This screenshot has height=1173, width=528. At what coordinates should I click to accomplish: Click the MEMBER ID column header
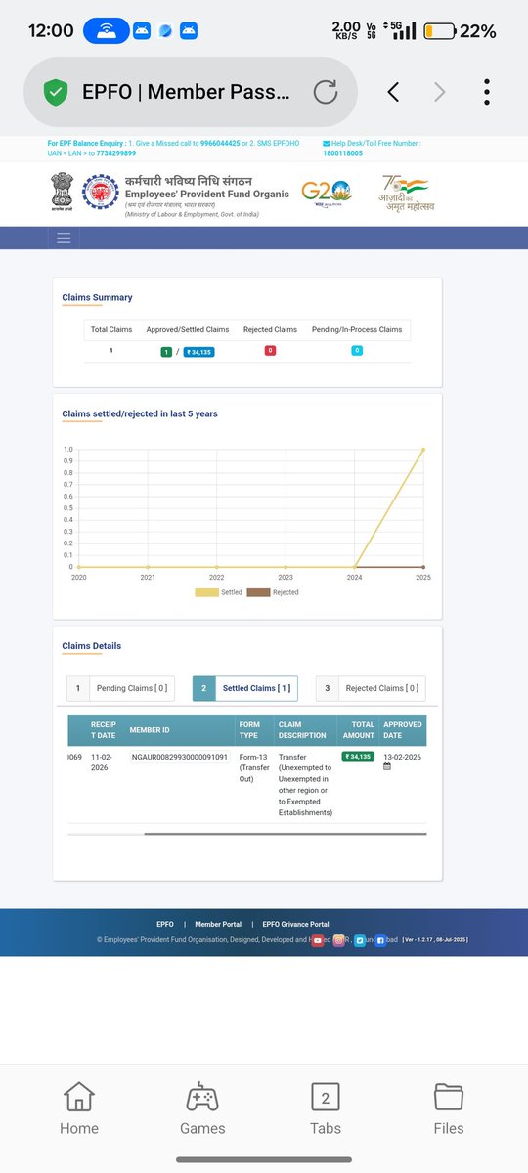(x=150, y=729)
